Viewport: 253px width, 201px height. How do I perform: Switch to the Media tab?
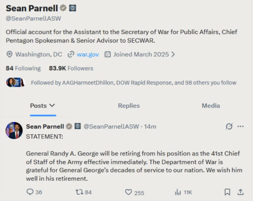[x=210, y=106]
